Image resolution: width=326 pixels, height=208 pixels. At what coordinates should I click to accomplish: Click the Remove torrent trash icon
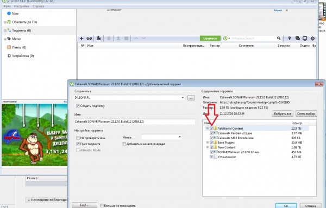[109, 39]
